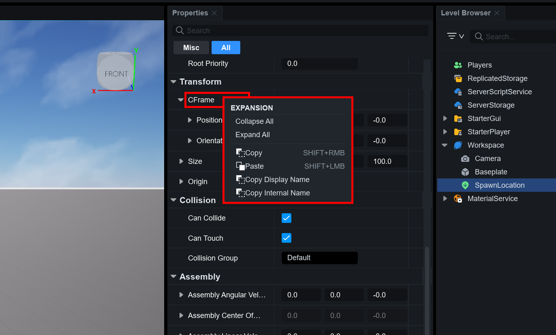Expand the StarterGui tree node
Image resolution: width=556 pixels, height=335 pixels.
(x=445, y=119)
